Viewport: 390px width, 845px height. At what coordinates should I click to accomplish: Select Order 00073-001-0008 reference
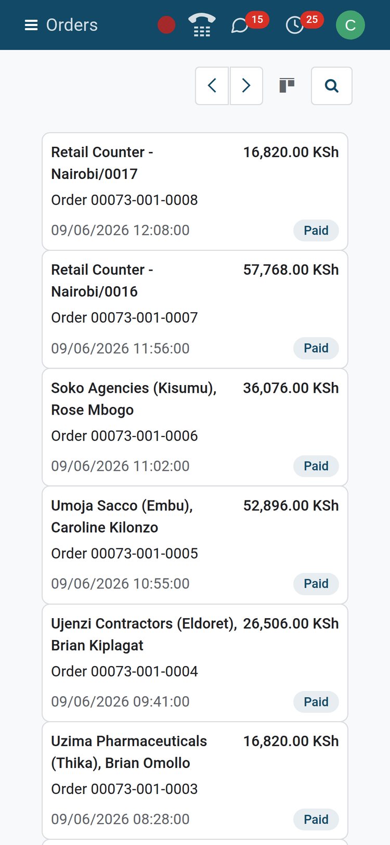124,200
